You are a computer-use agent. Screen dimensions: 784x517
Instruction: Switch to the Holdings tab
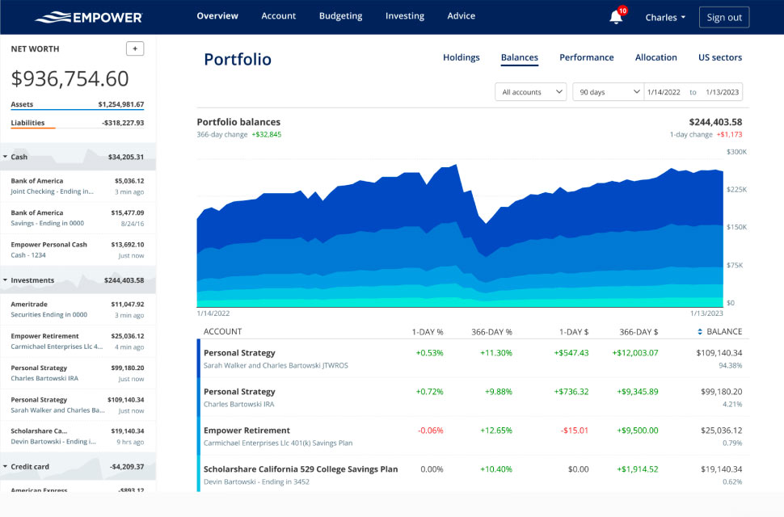pyautogui.click(x=461, y=57)
